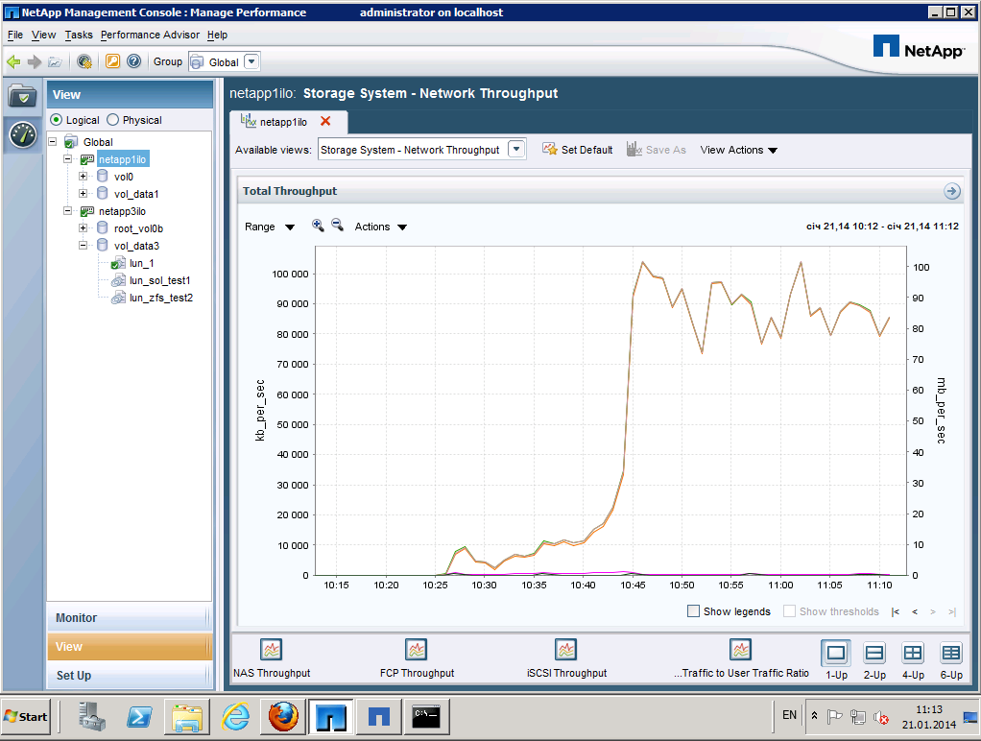Viewport: 981px width, 741px height.
Task: Click the grayed open folder toolbar icon
Action: [55, 61]
